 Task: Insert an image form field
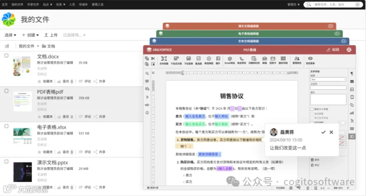[x=218, y=60]
